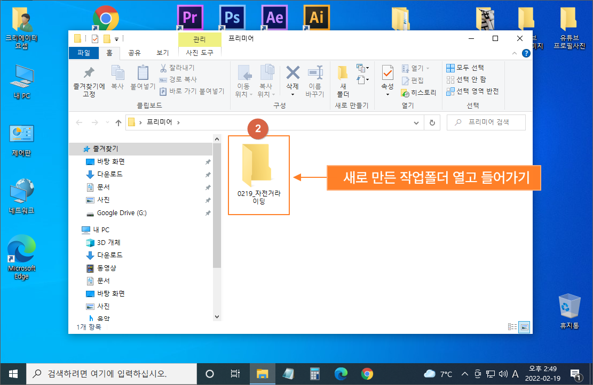The image size is (593, 385).
Task: Open Control Panel (제어판) desktop icon
Action: 21,141
